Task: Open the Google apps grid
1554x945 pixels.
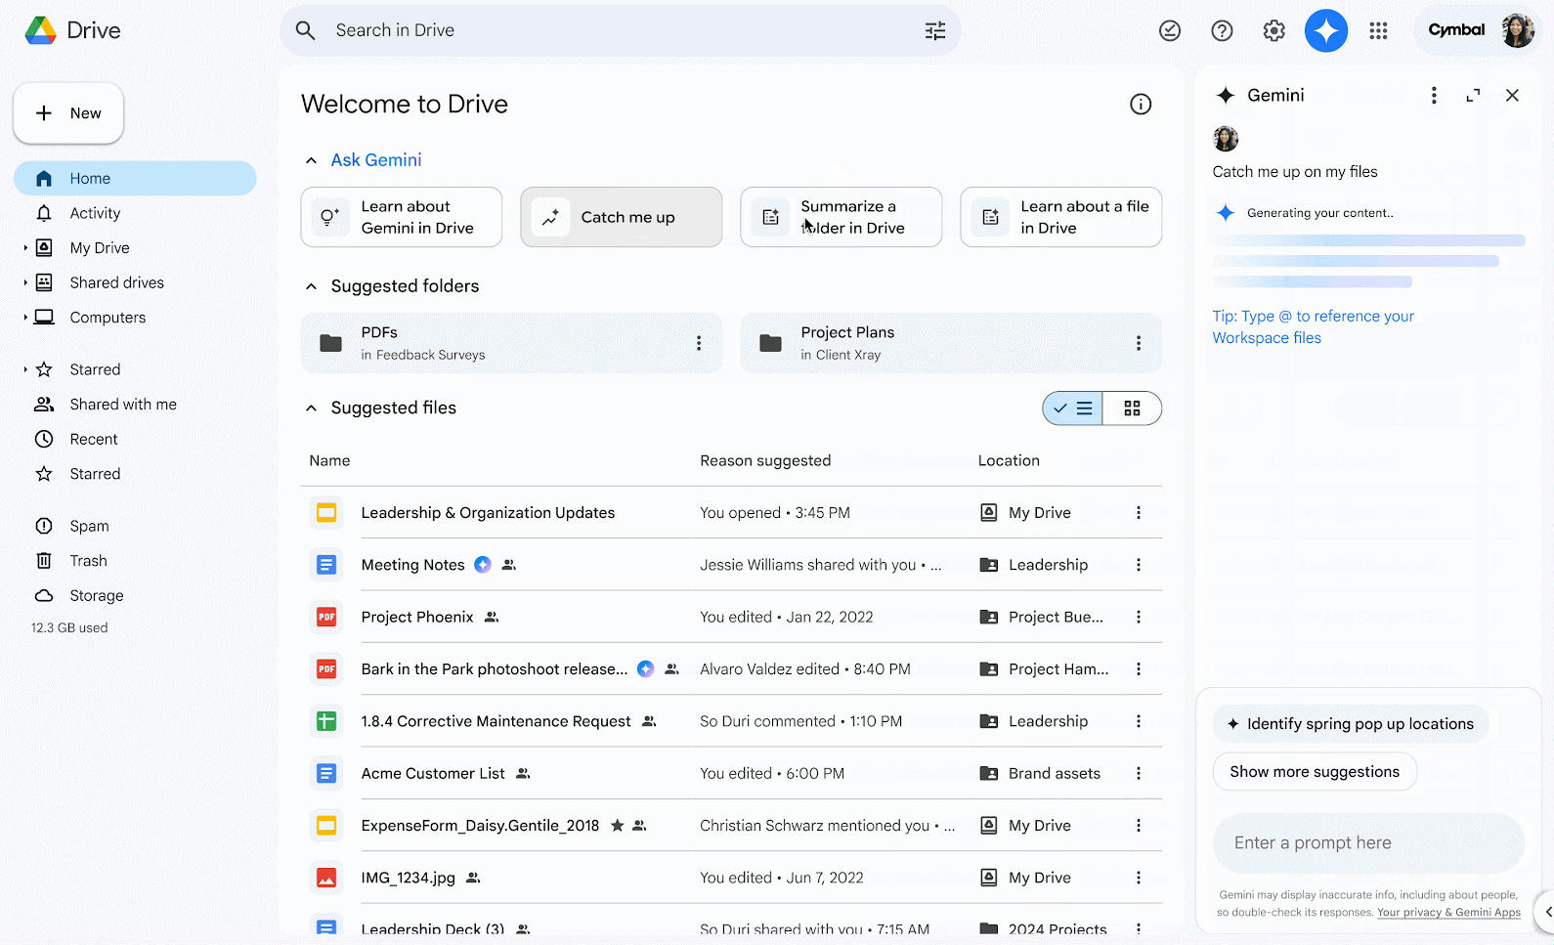Action: pos(1378,31)
